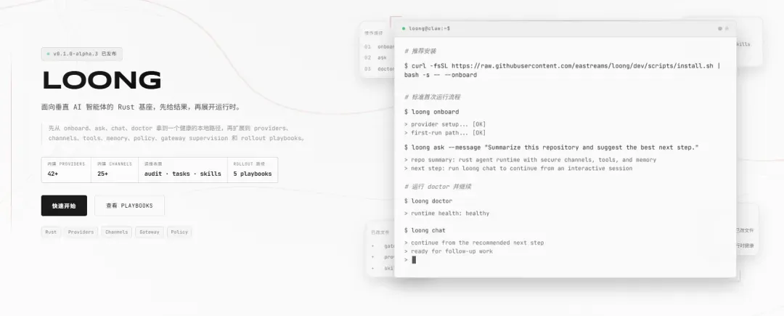Click the 02 ask item in the background card
The height and width of the screenshot is (316, 784).
(x=376, y=57)
